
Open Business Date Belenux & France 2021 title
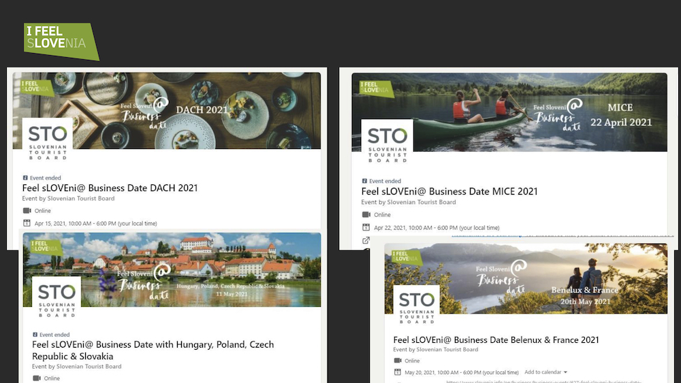(496, 339)
